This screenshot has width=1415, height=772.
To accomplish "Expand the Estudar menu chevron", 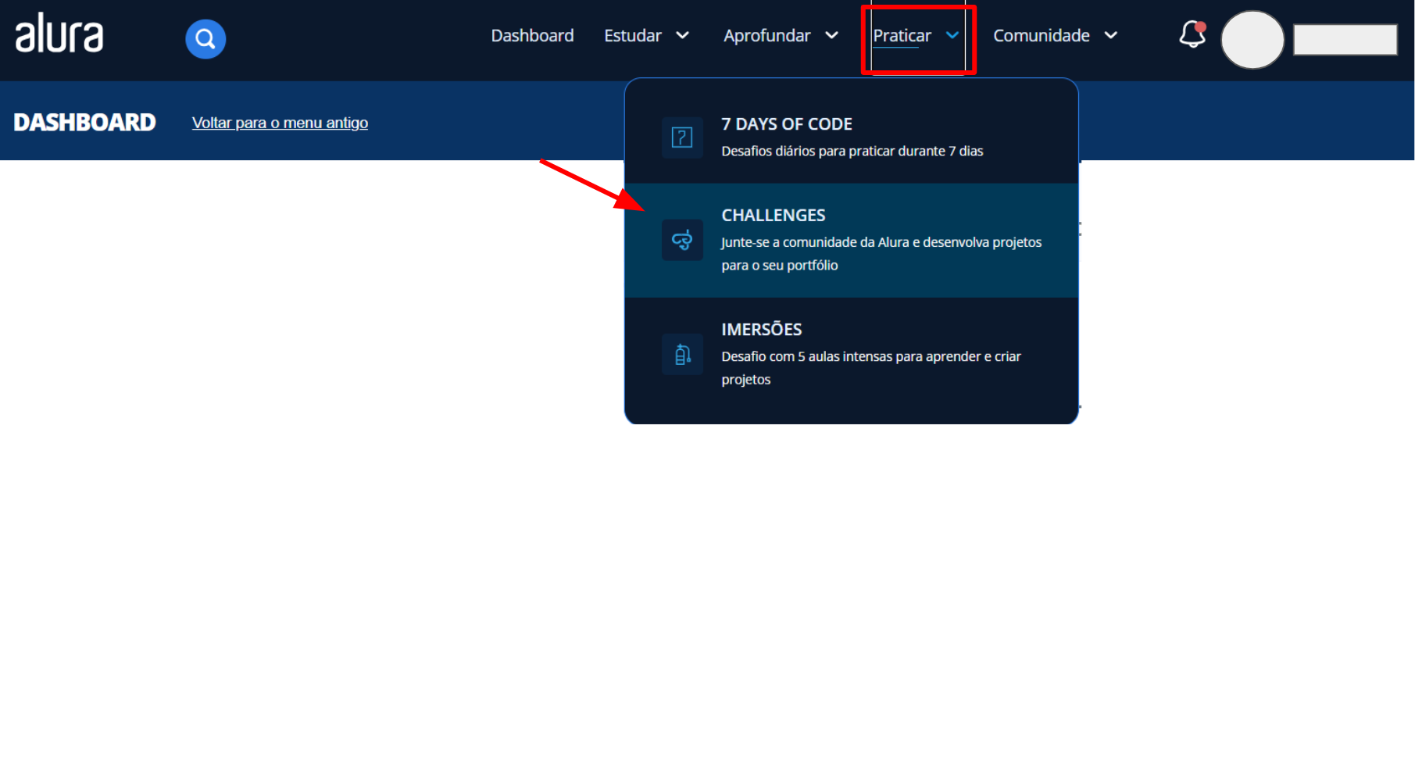I will [x=682, y=36].
